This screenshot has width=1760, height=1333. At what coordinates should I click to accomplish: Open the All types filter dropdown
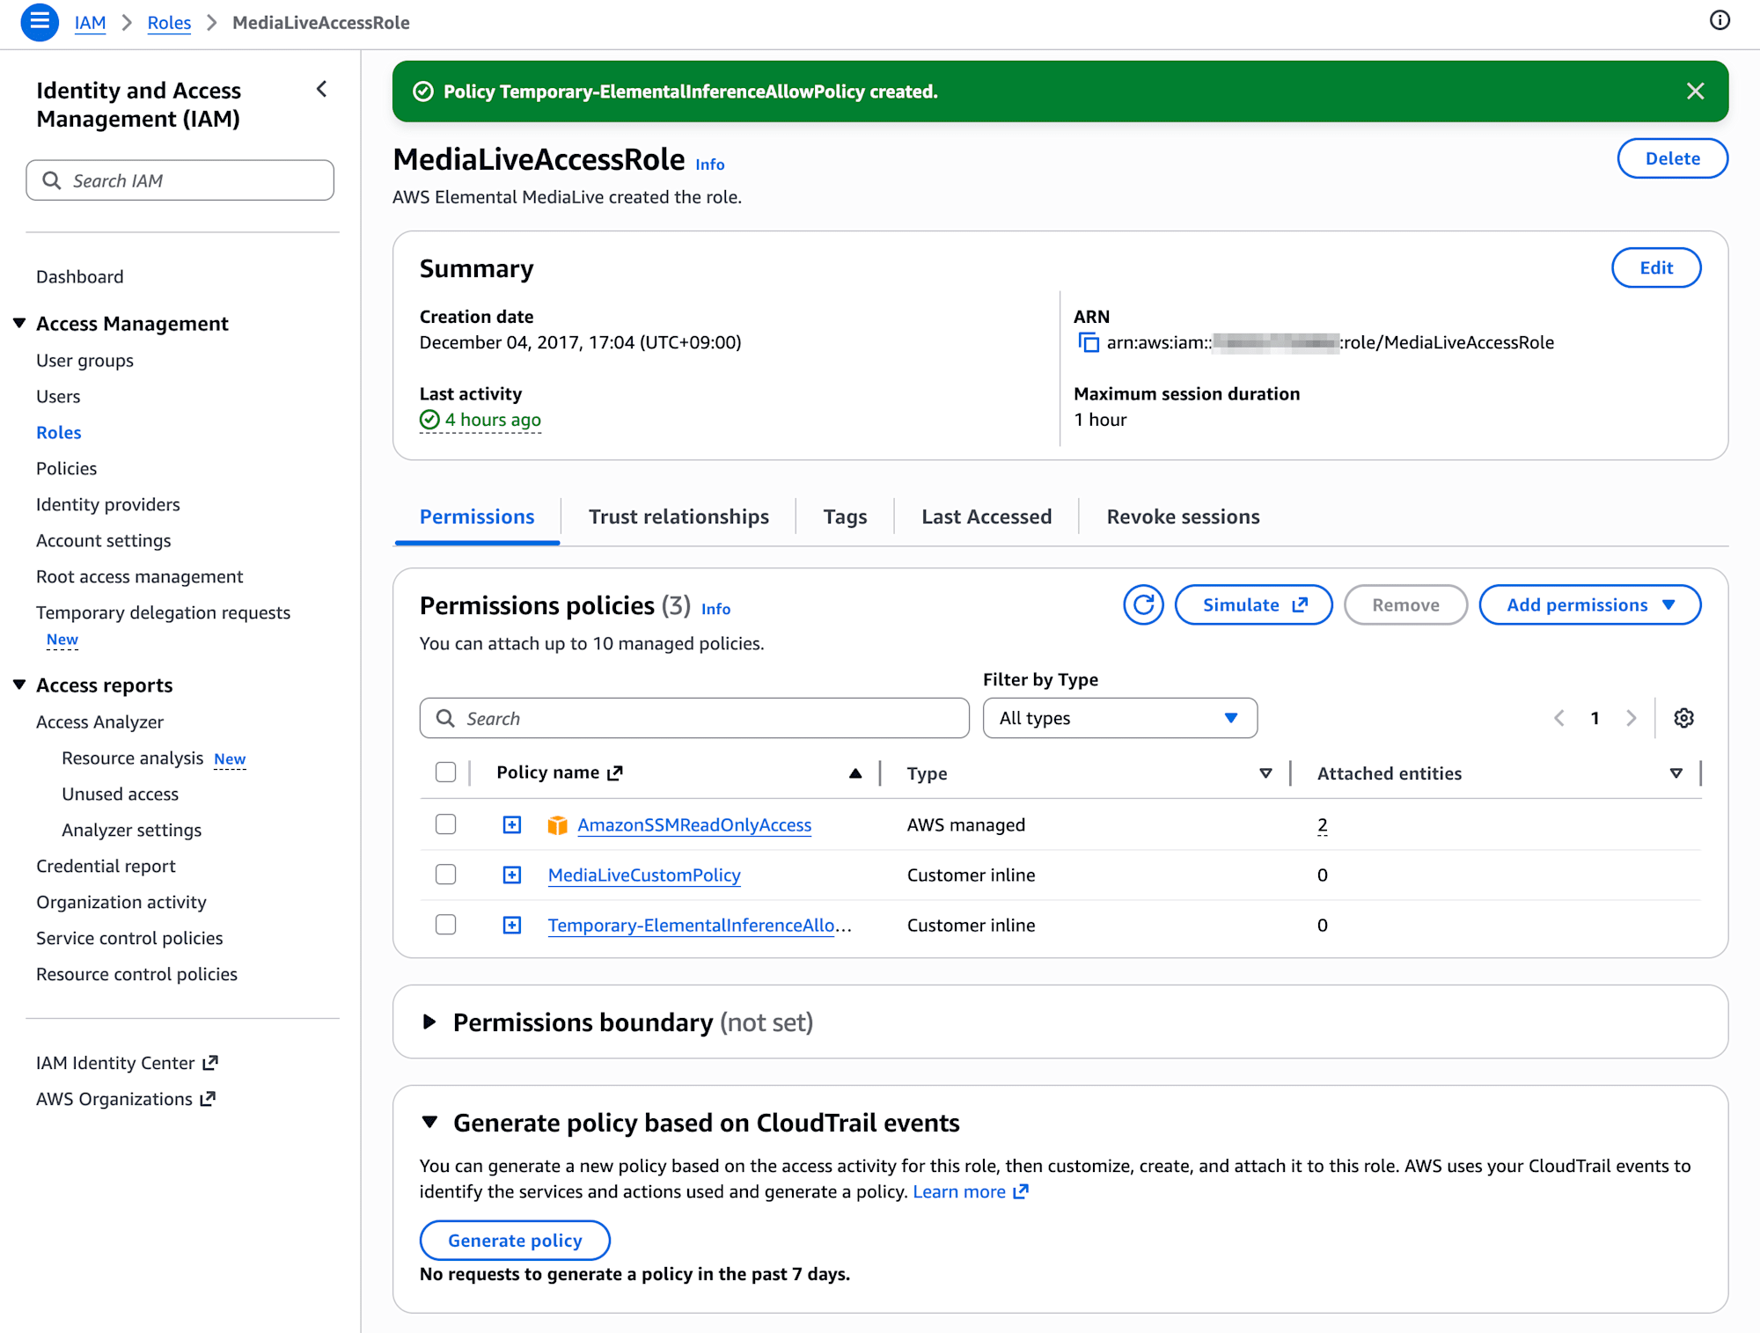[1119, 718]
